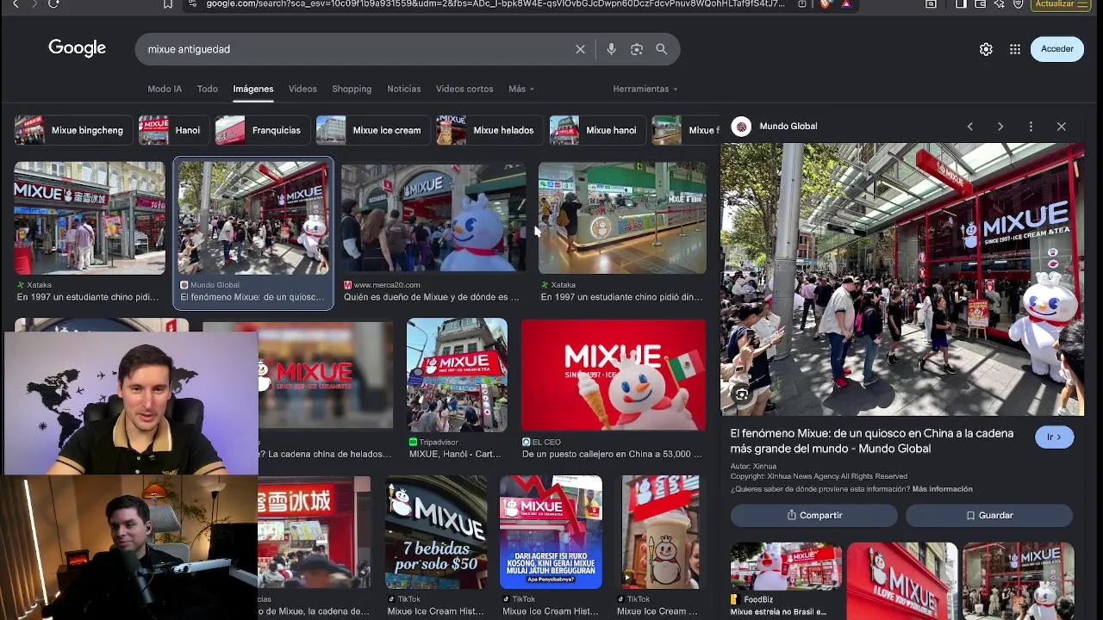Click the Guardar button
This screenshot has height=620, width=1103.
989,515
